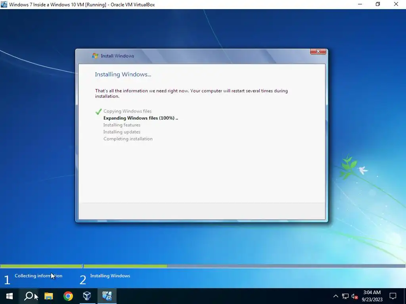Click the green checkmark beside Copying Windows files
The height and width of the screenshot is (304, 406).
pos(98,111)
